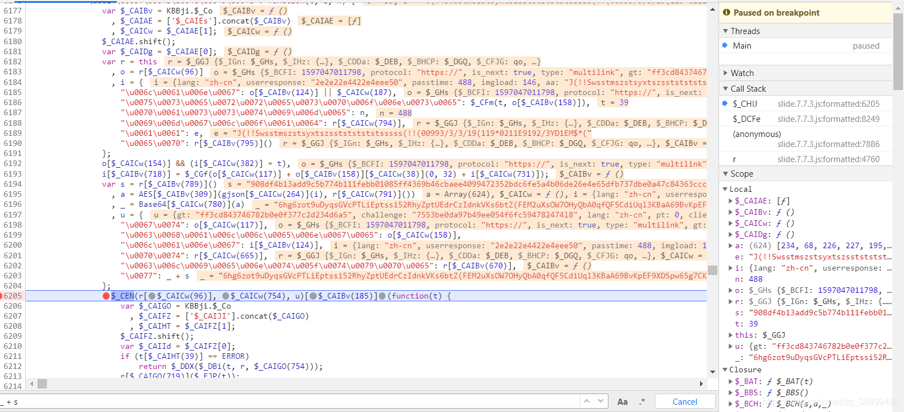The width and height of the screenshot is (904, 412).
Task: Add a breakpoint on line number 6196
Action: tap(12, 204)
